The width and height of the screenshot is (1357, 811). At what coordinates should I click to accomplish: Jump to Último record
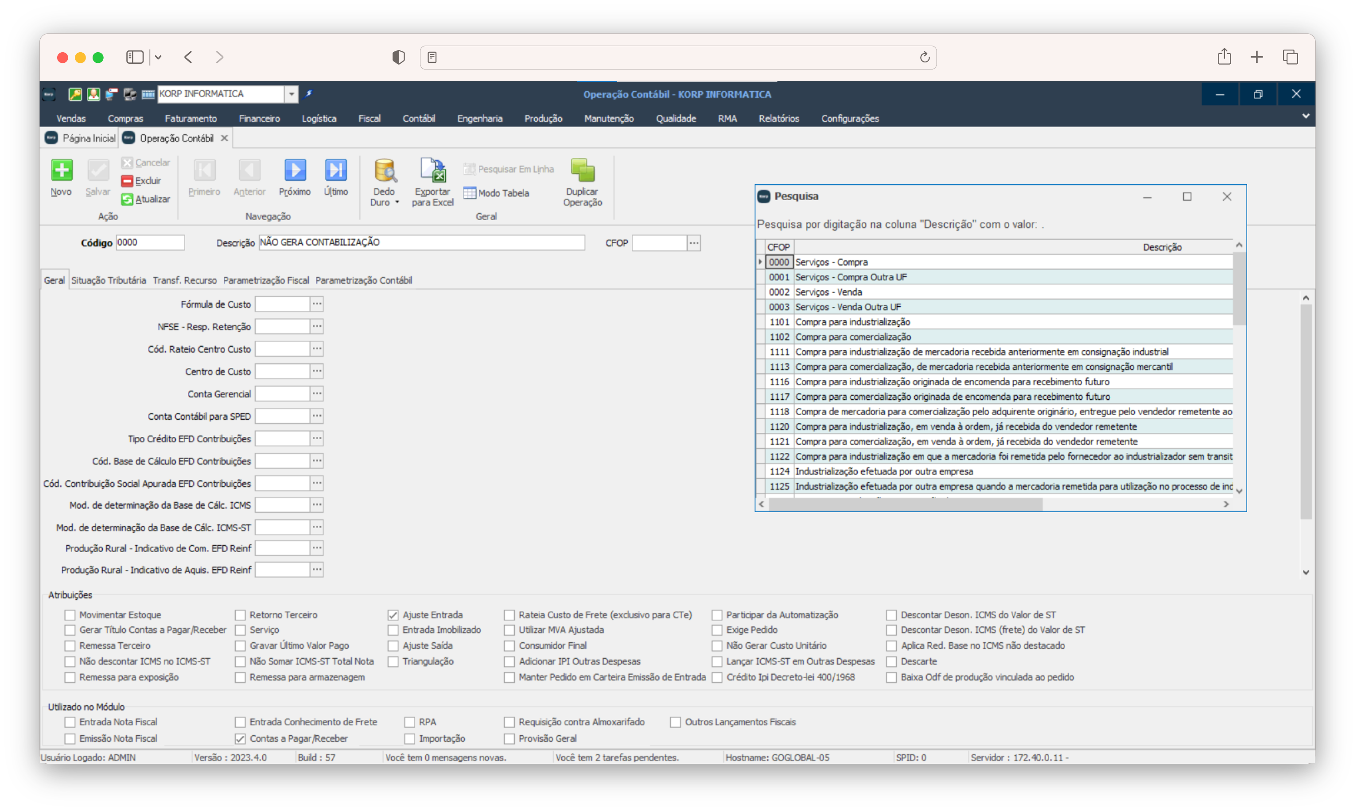click(335, 170)
